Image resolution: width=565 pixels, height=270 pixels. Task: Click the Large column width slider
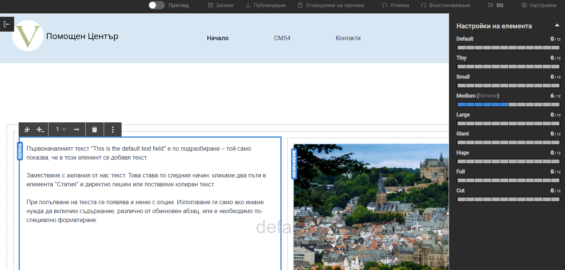tap(508, 123)
